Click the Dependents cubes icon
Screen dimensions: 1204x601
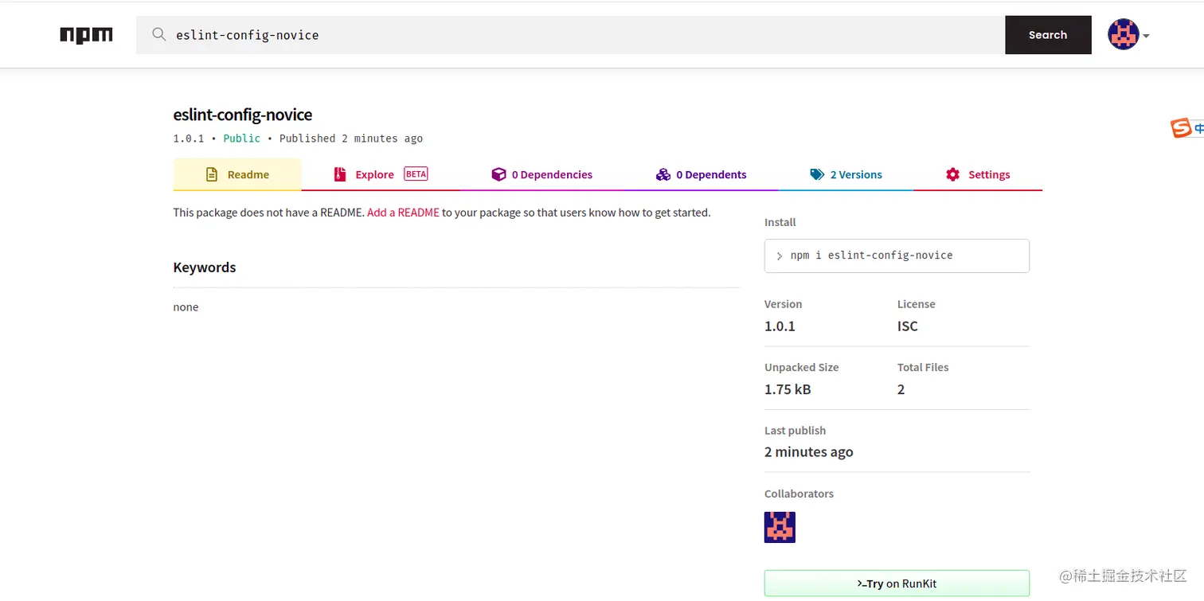663,174
